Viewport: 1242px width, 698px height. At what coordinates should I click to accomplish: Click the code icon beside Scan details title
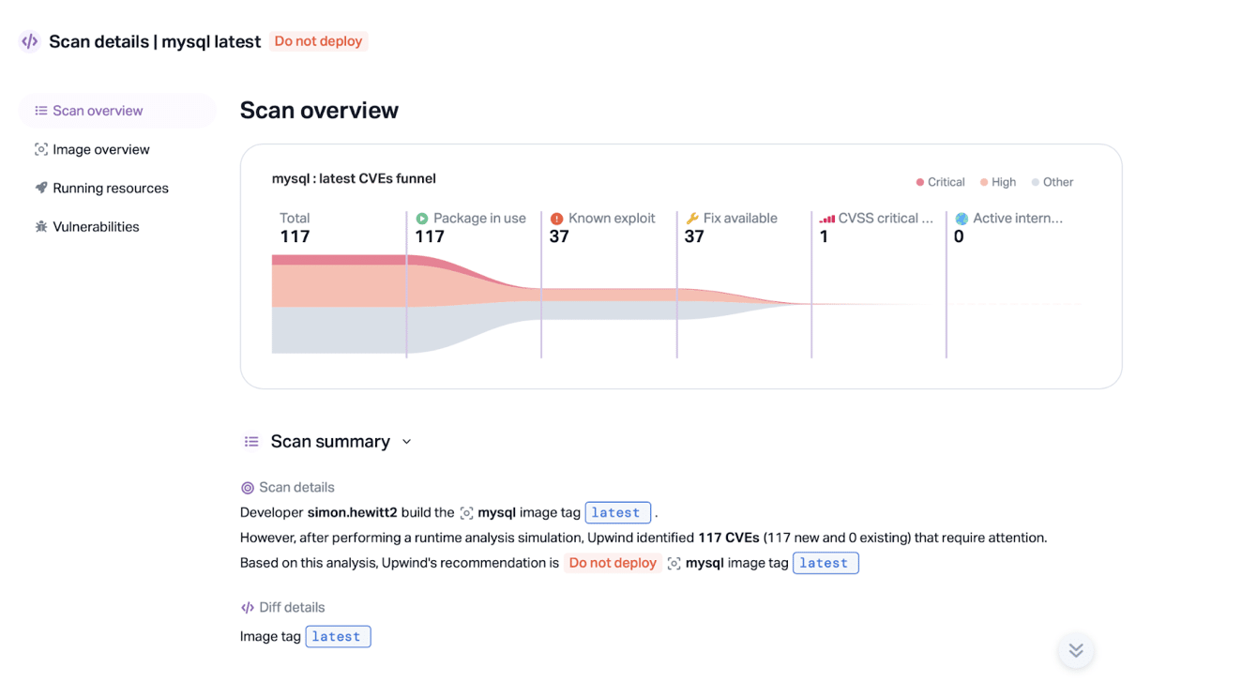click(x=30, y=41)
